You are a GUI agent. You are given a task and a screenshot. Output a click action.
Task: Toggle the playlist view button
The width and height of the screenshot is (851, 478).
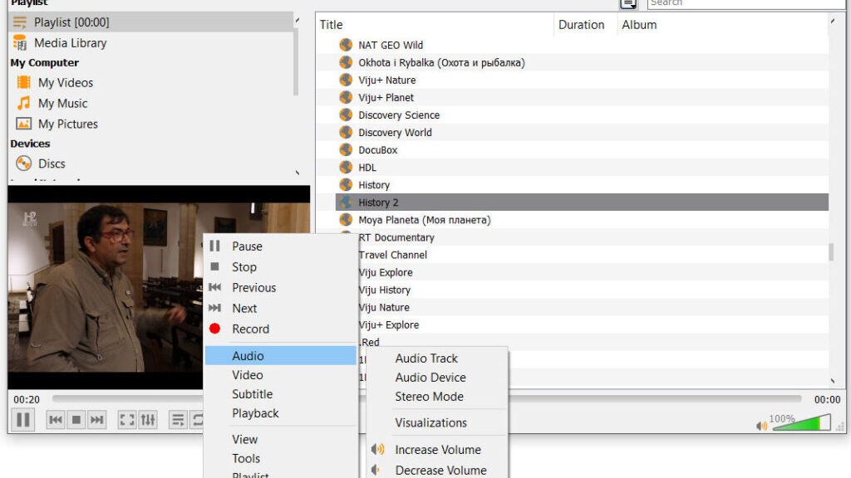click(178, 419)
